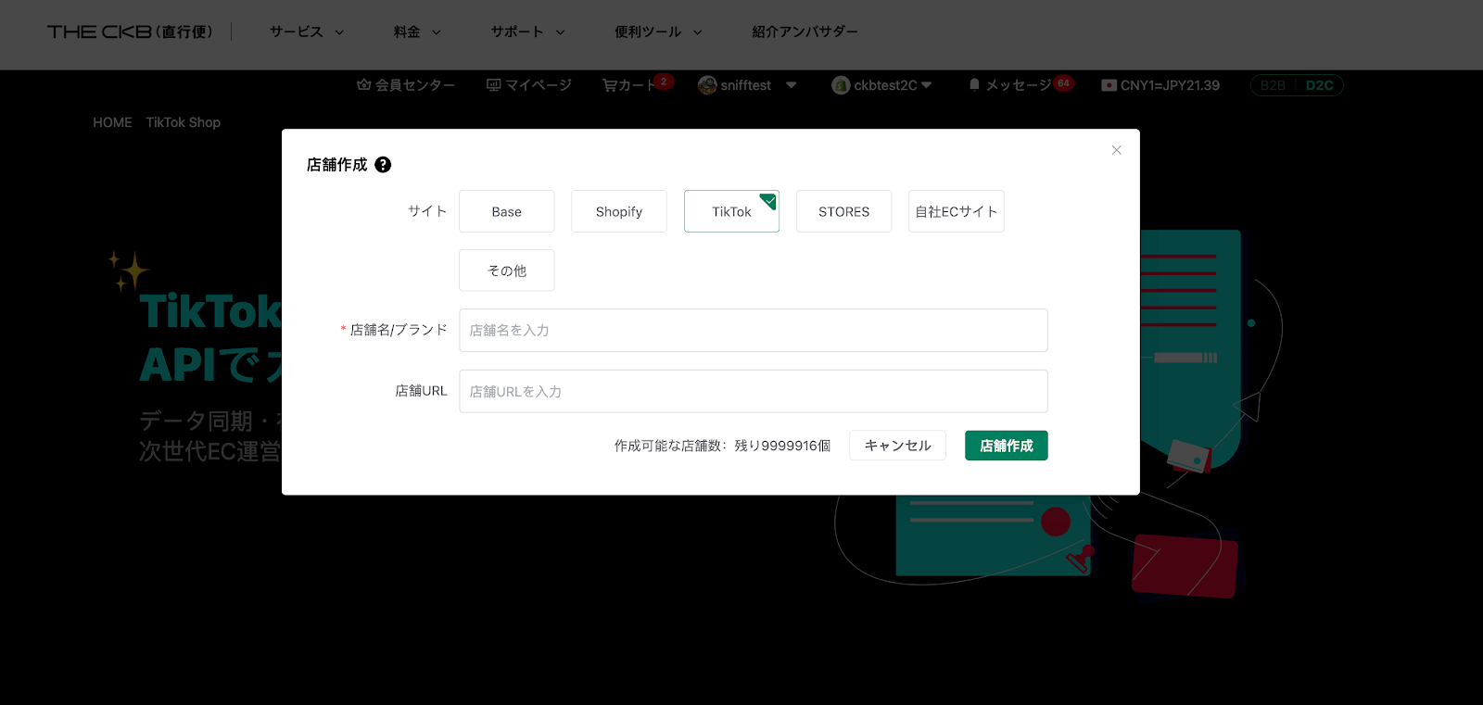The width and height of the screenshot is (1483, 705).
Task: Select Base as the site
Action: coord(507,211)
